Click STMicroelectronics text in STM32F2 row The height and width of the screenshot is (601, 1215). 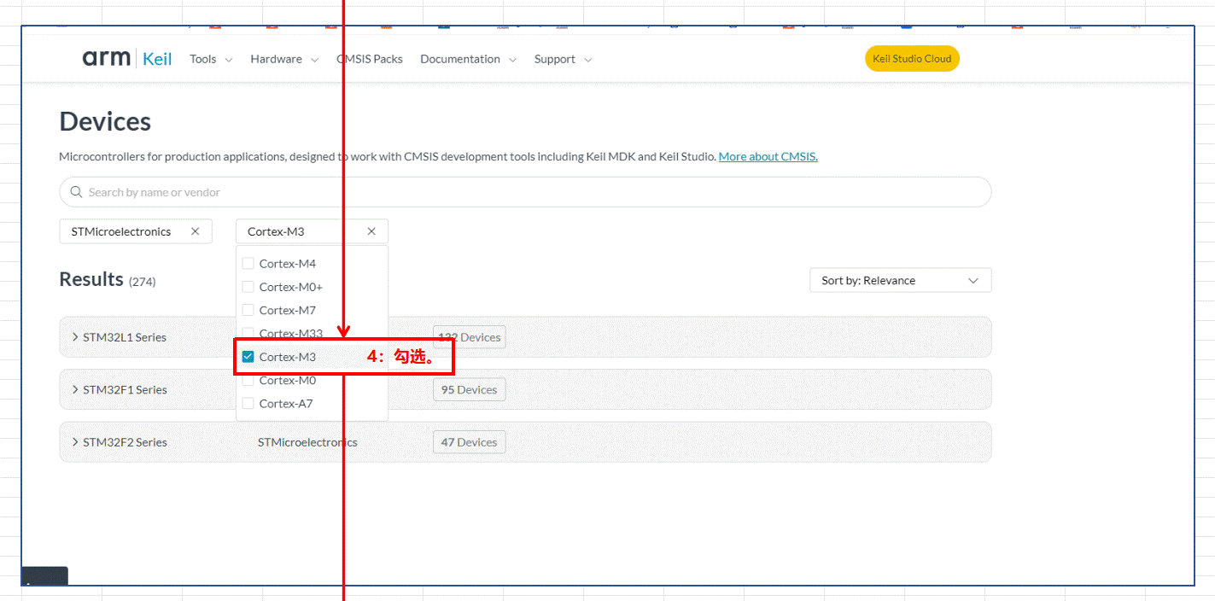(307, 442)
